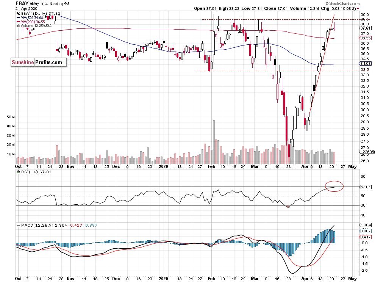375x282 pixels.
Task: Click the red MA(200) line swatch in legend
Action: (x=19, y=22)
